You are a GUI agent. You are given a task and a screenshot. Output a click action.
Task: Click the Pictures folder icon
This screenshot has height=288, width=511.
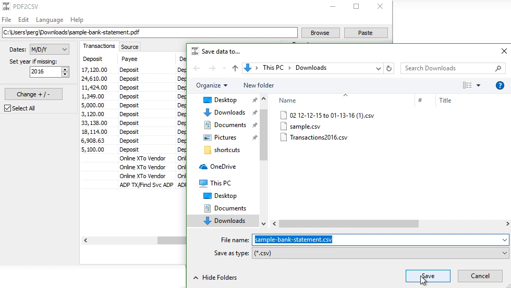coord(208,137)
